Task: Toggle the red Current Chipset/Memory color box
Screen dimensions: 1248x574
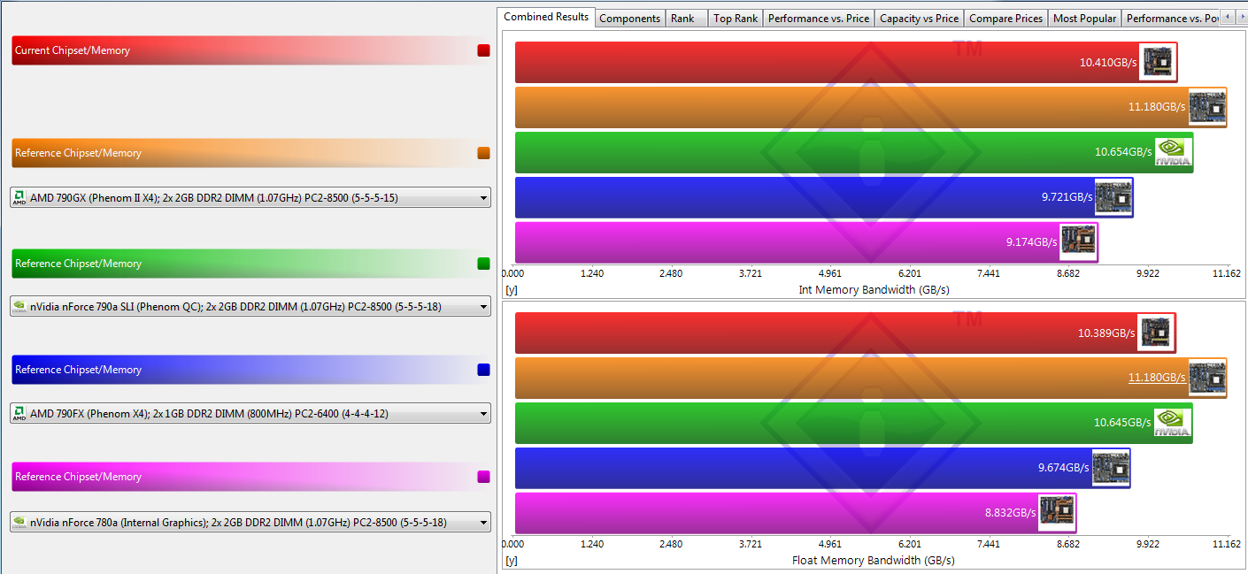Action: [x=483, y=50]
